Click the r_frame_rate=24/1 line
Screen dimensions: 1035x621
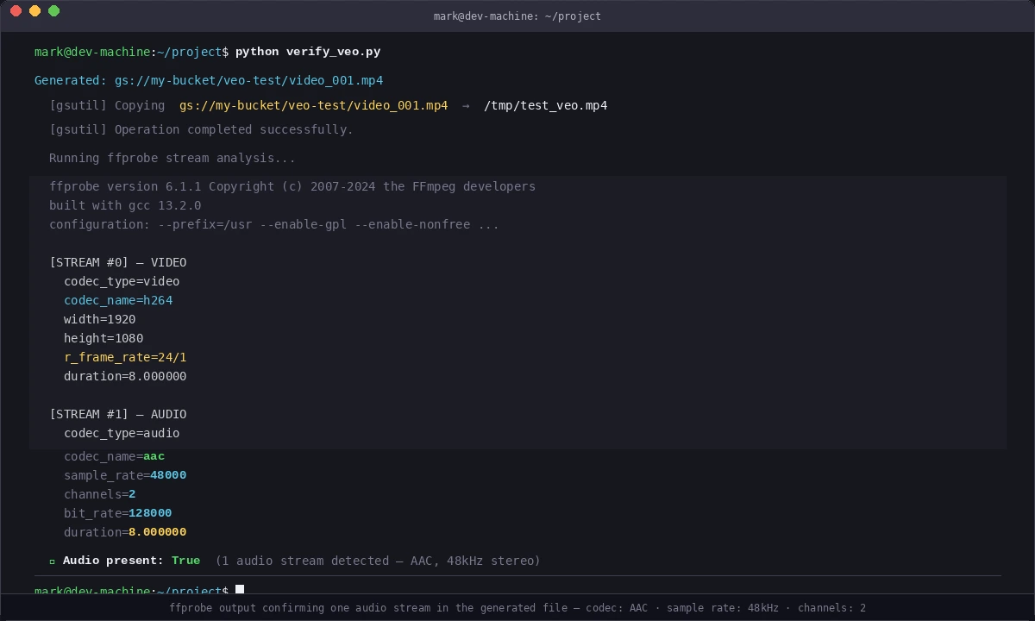pyautogui.click(x=125, y=357)
